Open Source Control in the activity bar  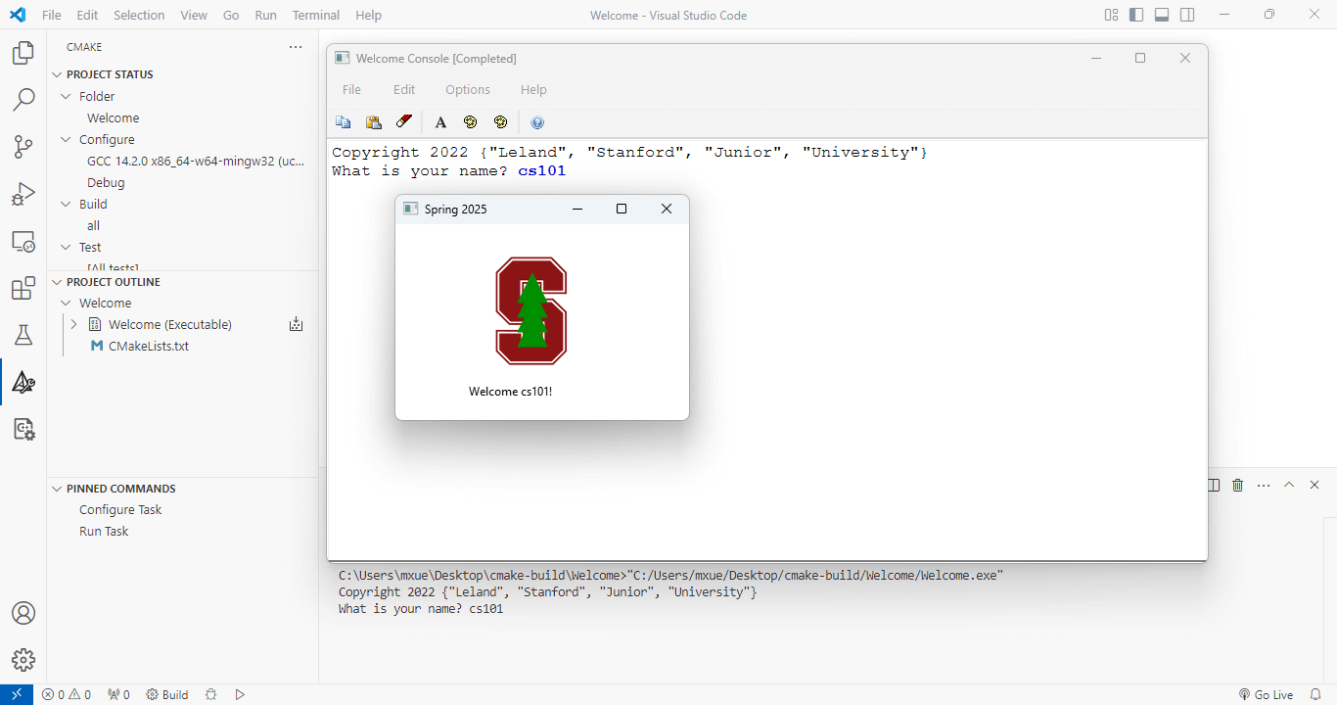point(23,147)
